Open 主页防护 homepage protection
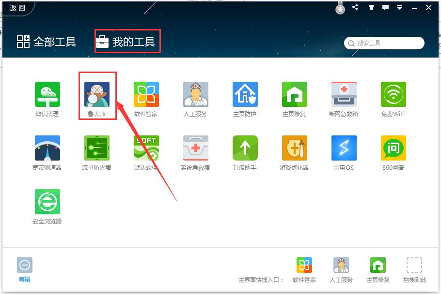This screenshot has width=441, height=295. pos(245,93)
